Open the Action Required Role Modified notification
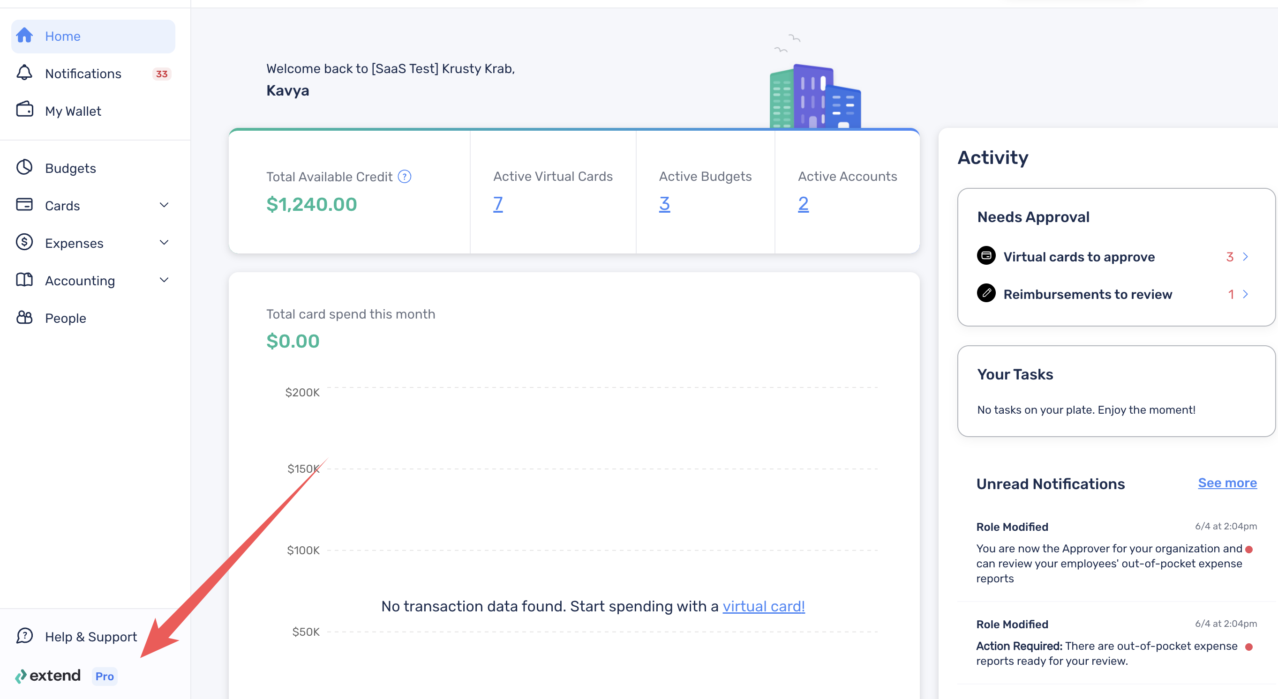This screenshot has height=699, width=1278. [1116, 642]
